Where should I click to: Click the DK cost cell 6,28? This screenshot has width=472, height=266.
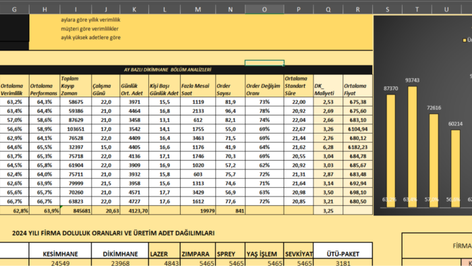pyautogui.click(x=328, y=147)
